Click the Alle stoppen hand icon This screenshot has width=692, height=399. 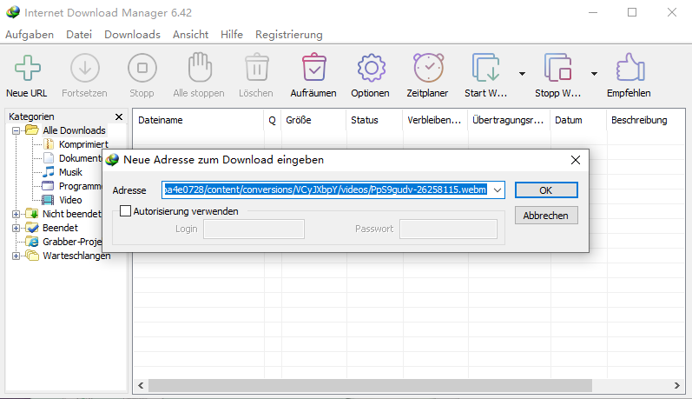[200, 67]
